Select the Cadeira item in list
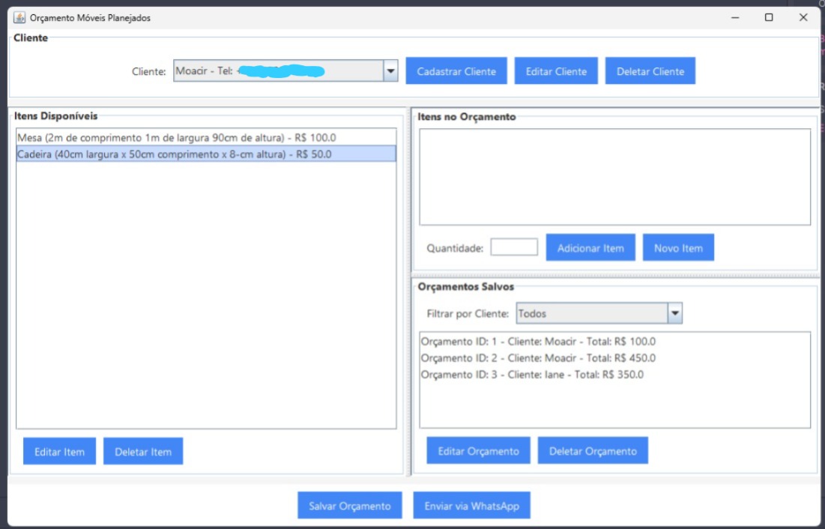 (x=174, y=154)
